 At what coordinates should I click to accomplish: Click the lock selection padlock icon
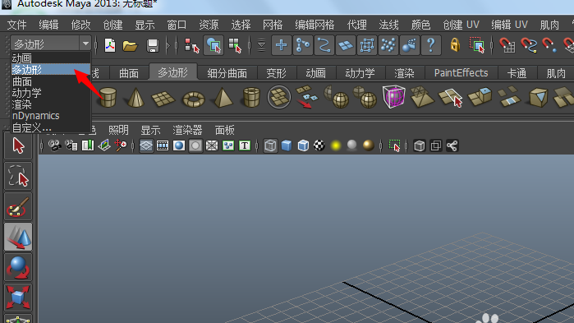point(455,45)
